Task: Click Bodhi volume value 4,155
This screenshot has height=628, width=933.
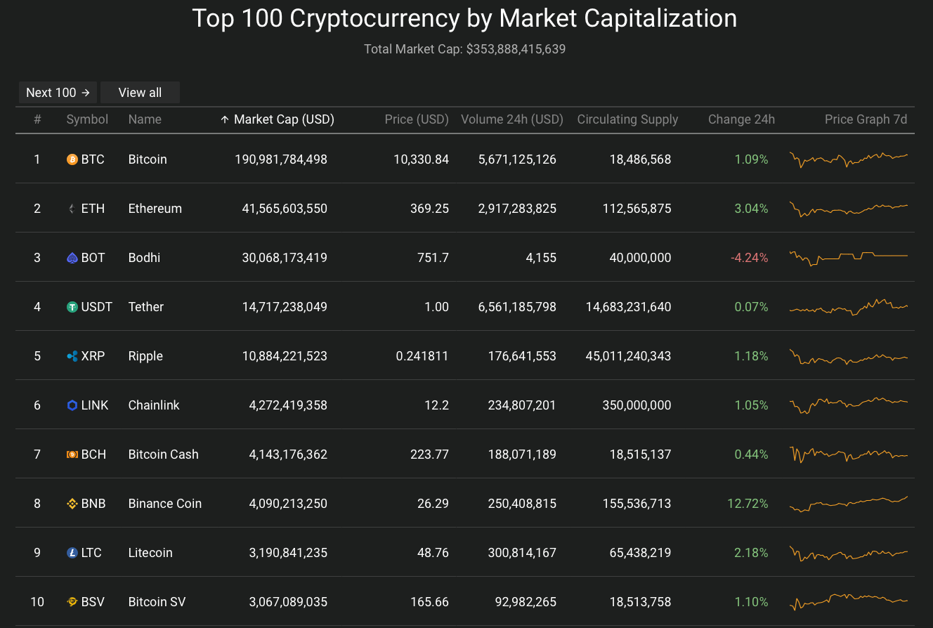Action: pyautogui.click(x=542, y=258)
